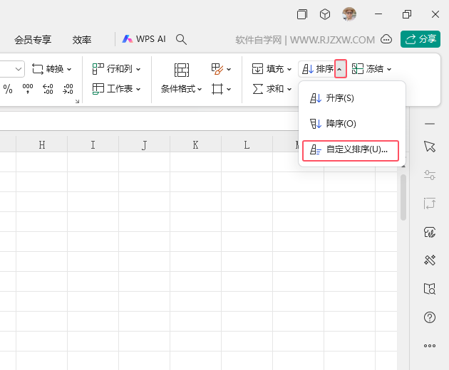Collapse the 排序 dropdown arrow
Screen dimensions: 449x370
(341, 69)
